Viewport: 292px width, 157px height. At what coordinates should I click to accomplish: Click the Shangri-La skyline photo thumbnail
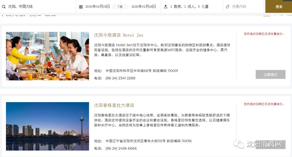[48, 126]
